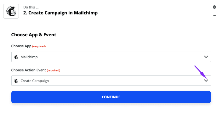This screenshot has height=113, width=222.
Task: Open the Mailchimp app selection box
Action: pyautogui.click(x=111, y=57)
